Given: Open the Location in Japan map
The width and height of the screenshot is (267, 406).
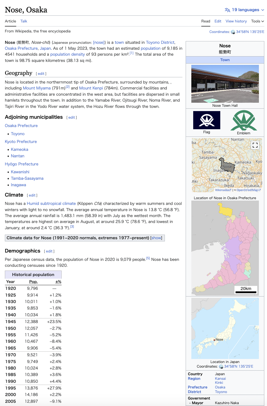Looking at the screenshot, I should tap(225, 328).
